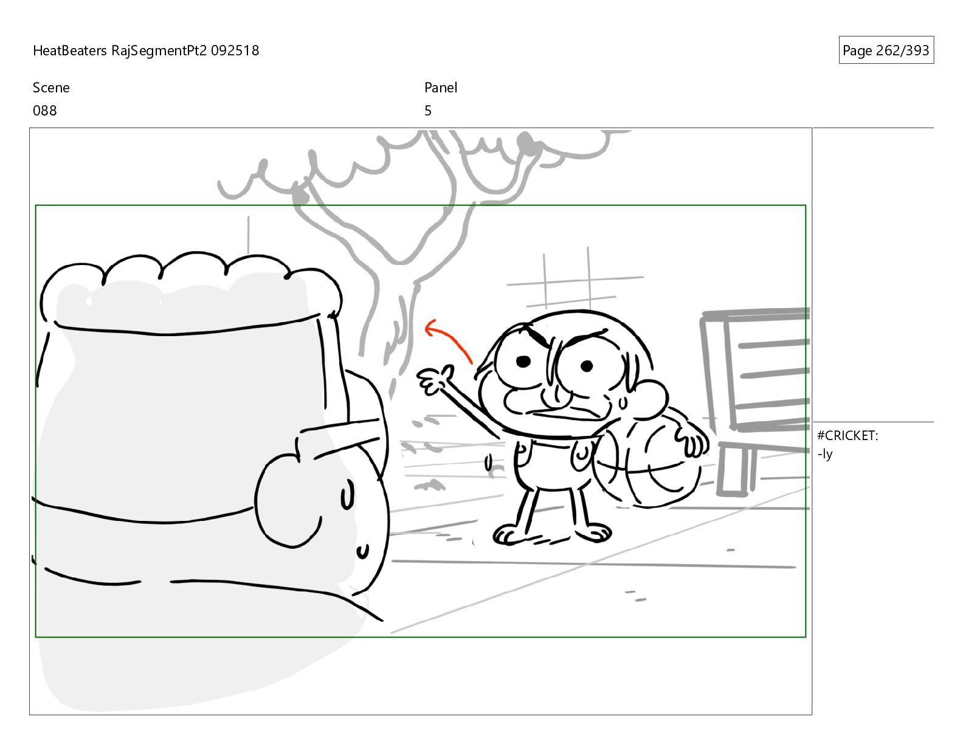Screen dimensions: 963x744
Task: Click the '#CRICKET:' dialogue label
Action: (x=847, y=435)
